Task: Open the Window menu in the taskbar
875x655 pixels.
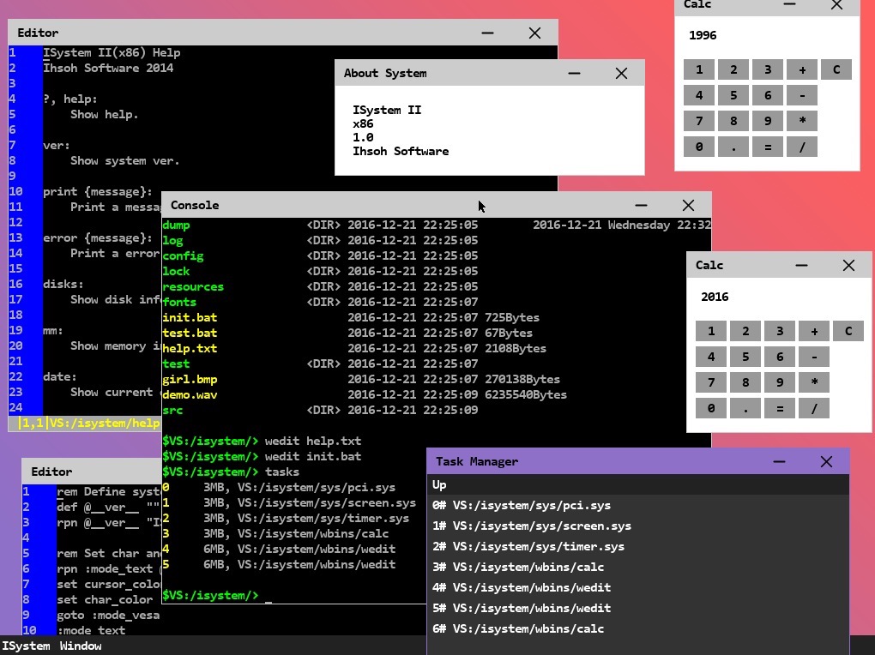Action: [81, 646]
